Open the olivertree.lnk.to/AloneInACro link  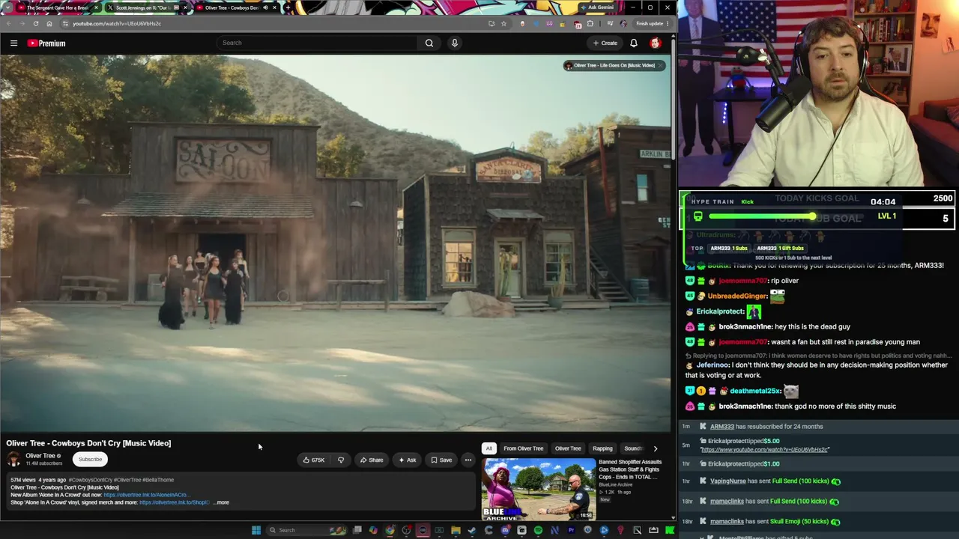pyautogui.click(x=145, y=495)
